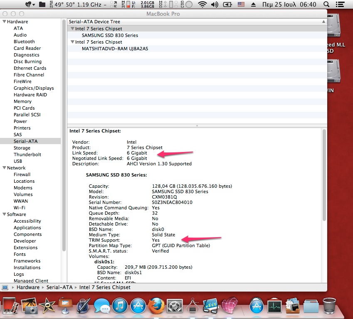Select Thunderbolt in the sidebar

click(x=27, y=155)
